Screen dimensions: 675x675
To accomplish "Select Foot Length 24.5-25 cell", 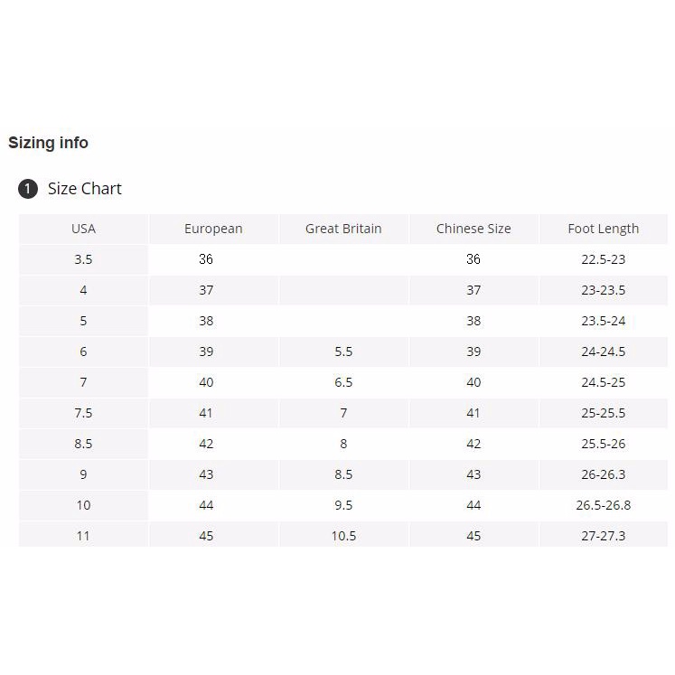I will [x=604, y=382].
